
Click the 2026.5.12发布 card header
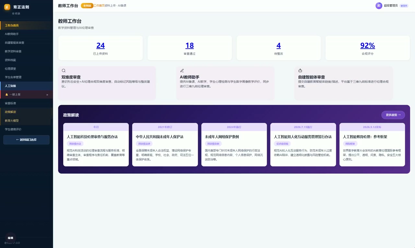pyautogui.click(x=372, y=127)
